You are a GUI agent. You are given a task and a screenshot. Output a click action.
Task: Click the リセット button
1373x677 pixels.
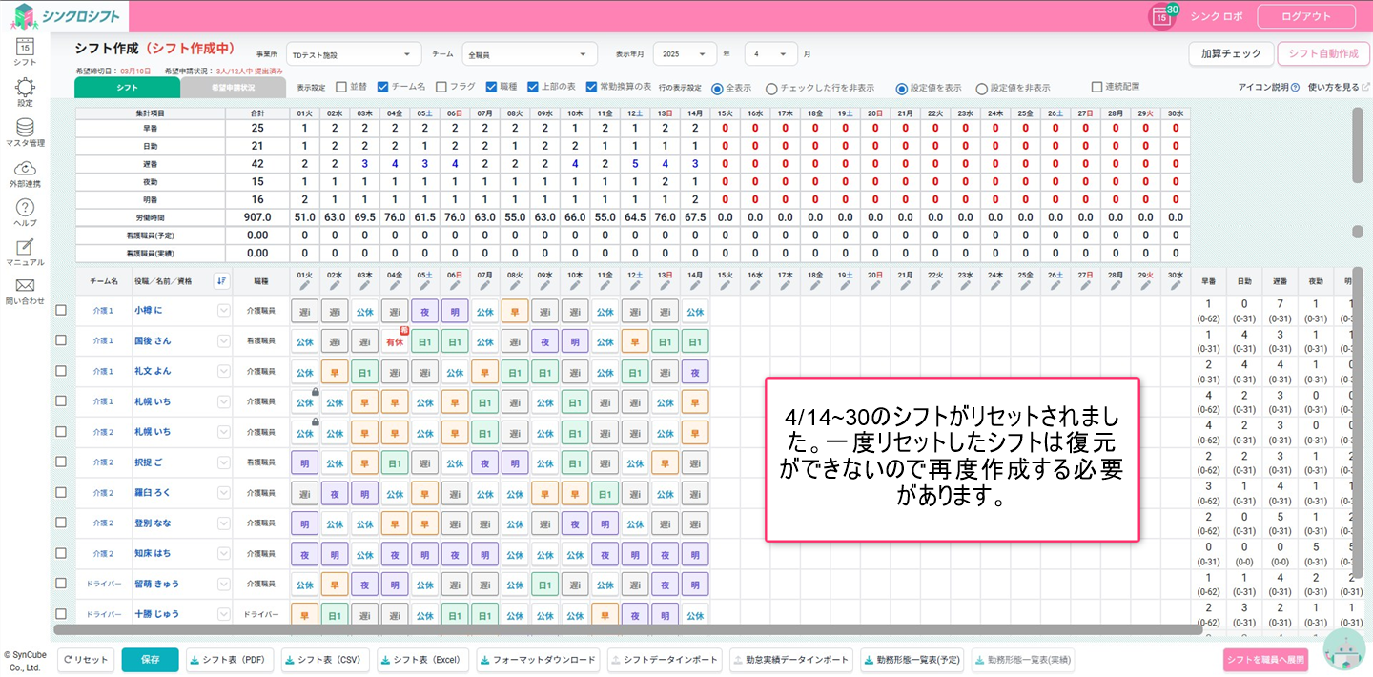click(x=86, y=660)
